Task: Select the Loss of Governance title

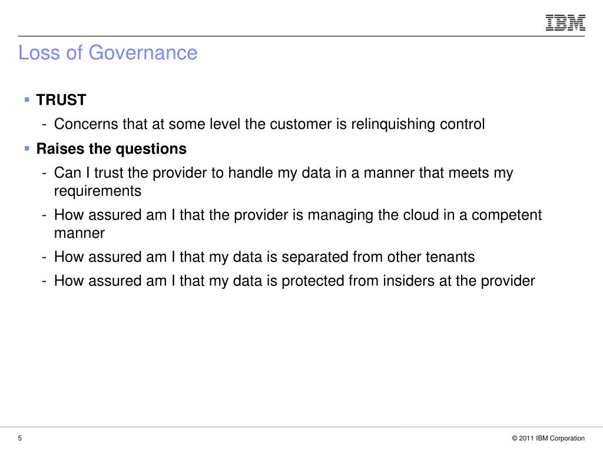Action: tap(108, 52)
